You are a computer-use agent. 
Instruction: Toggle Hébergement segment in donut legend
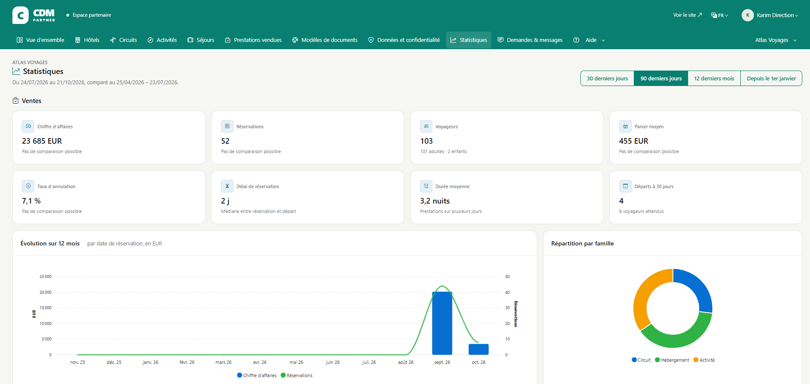[x=672, y=360]
